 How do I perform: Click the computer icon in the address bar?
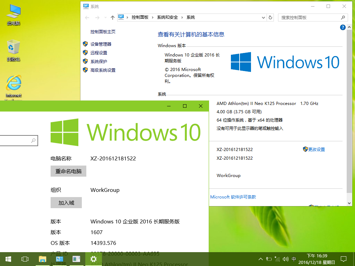(121, 17)
